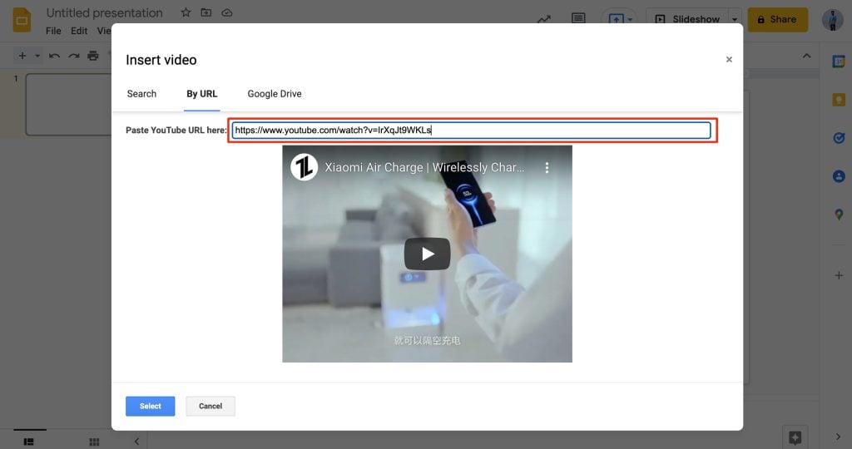Switch to grid view icon
Screen dimensions: 852x449
(95, 442)
